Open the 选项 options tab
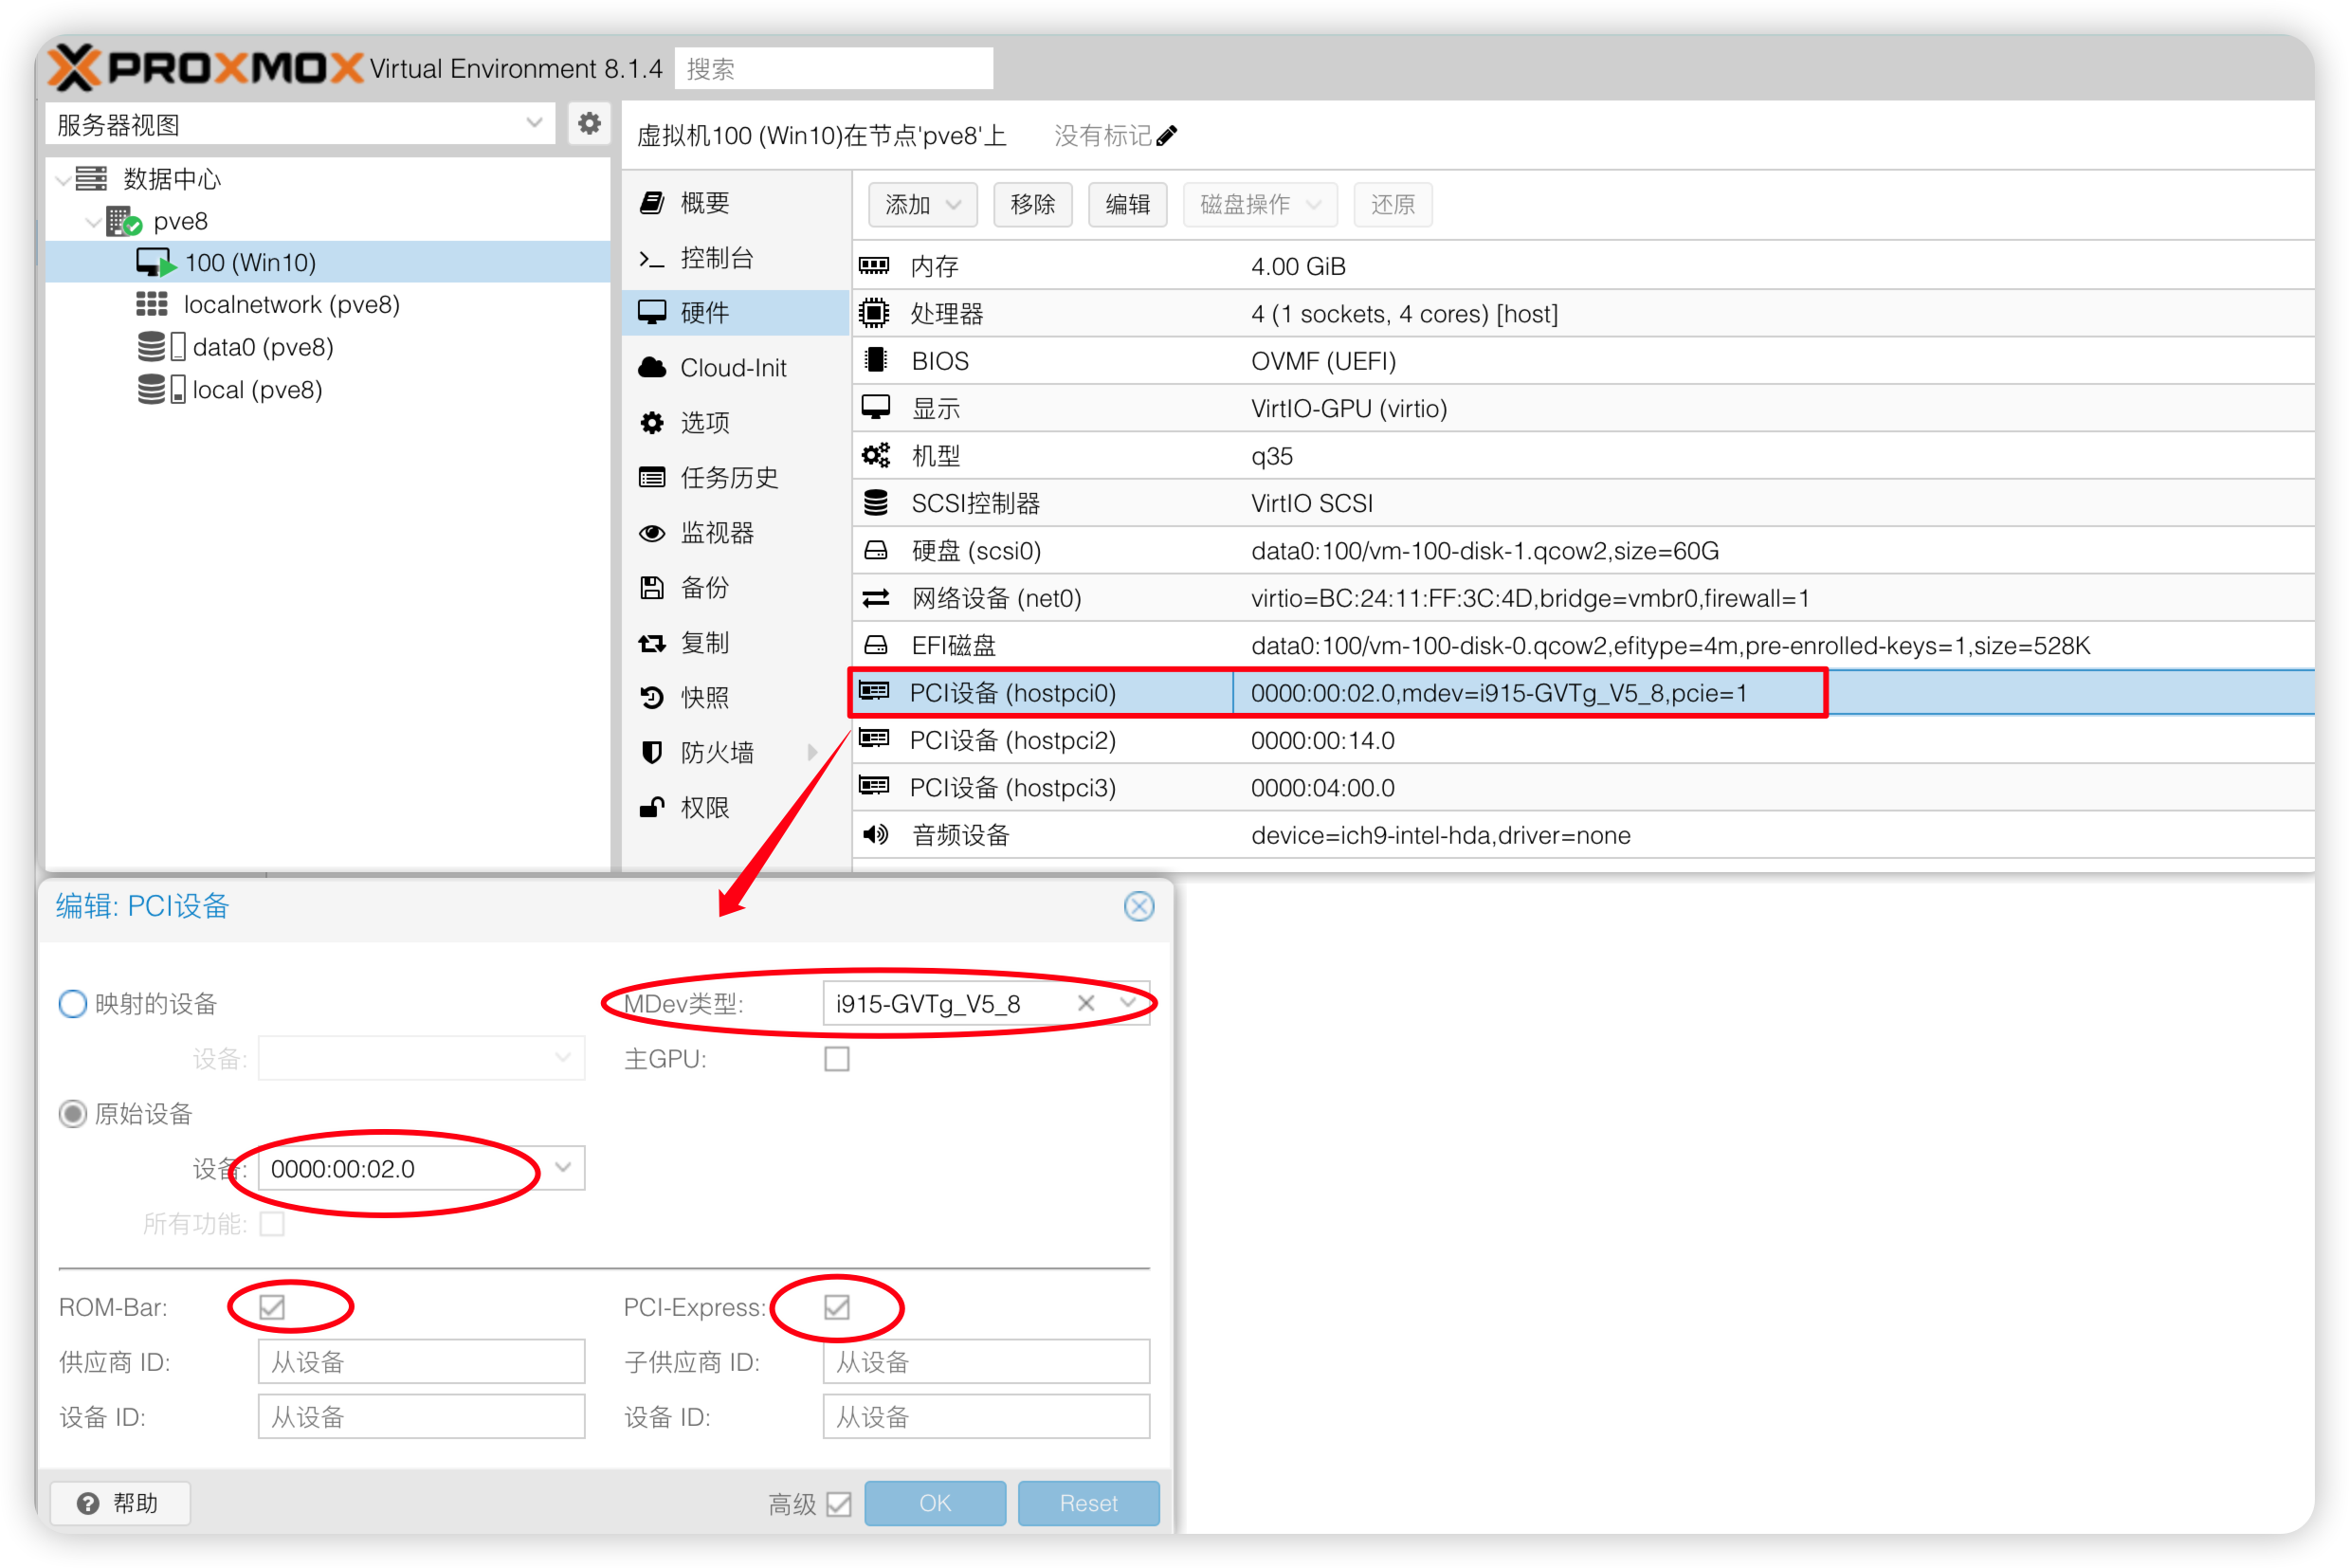The width and height of the screenshot is (2349, 1568). 736,423
